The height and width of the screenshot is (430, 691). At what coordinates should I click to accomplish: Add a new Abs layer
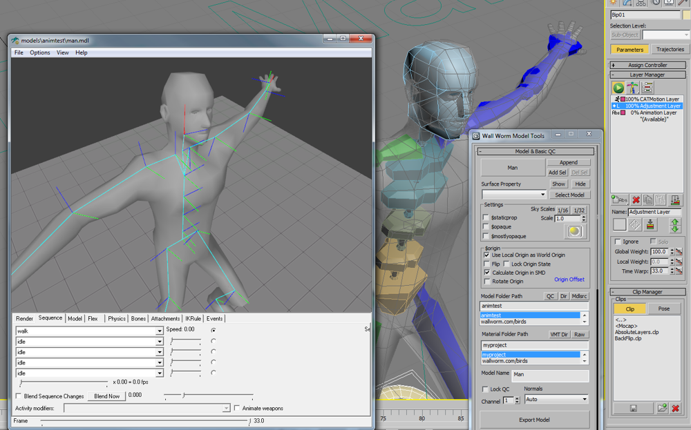point(619,200)
